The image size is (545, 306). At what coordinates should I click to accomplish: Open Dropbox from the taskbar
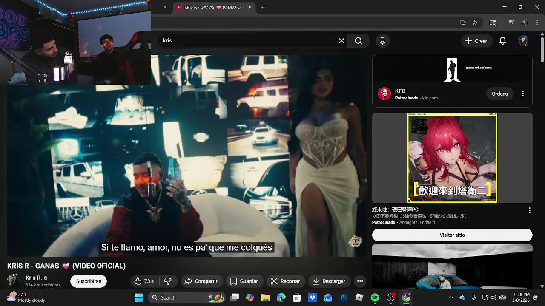click(313, 297)
